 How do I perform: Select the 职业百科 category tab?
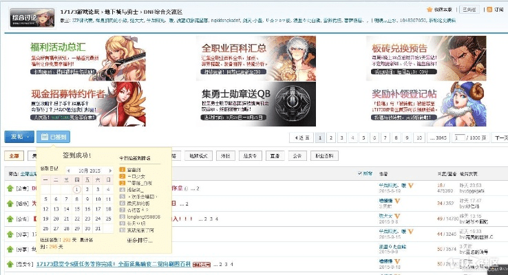point(324,156)
